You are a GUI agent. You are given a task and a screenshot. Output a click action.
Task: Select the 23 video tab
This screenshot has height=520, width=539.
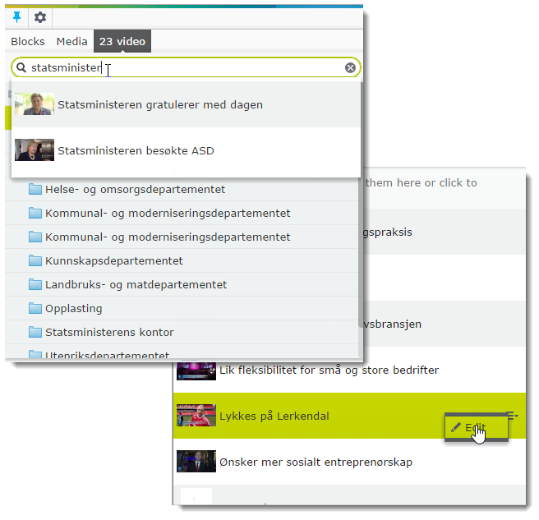point(122,41)
